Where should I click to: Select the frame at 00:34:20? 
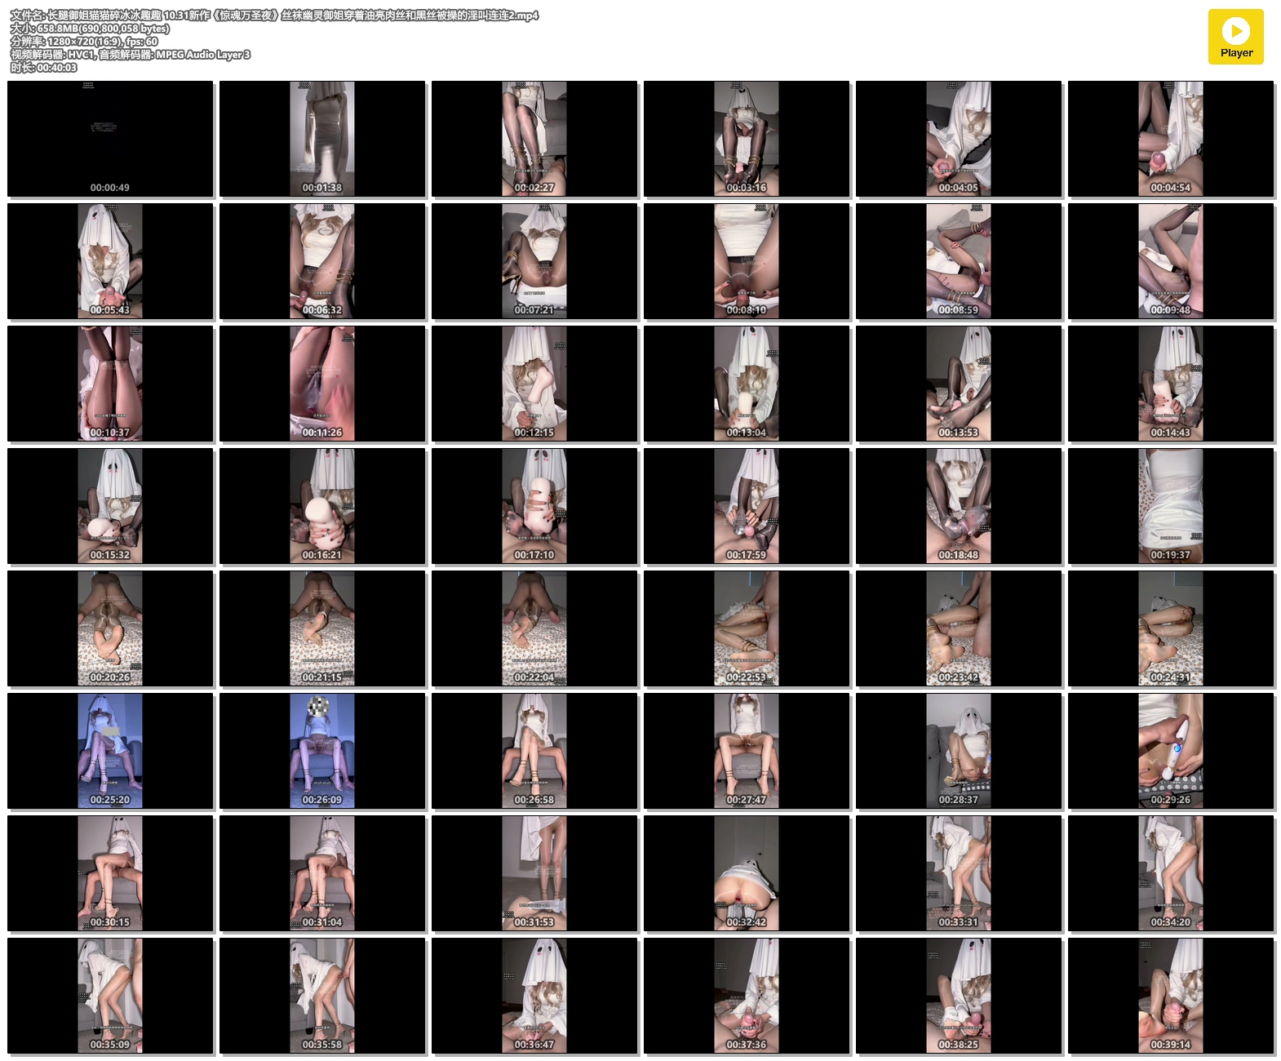1171,873
